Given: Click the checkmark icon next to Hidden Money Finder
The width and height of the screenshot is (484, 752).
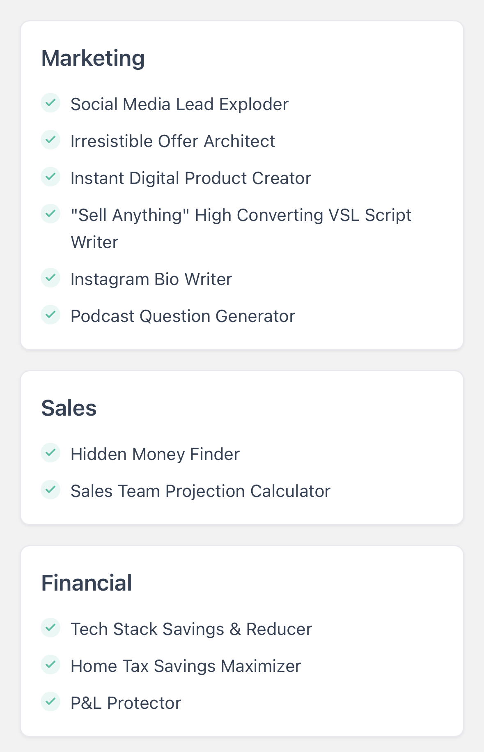Looking at the screenshot, I should (50, 453).
